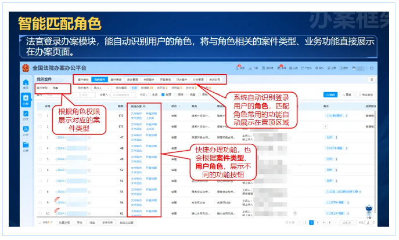Image resolution: width=399 pixels, height=240 pixels.
Task: Expand the 案件类型 dropdown showing 刑事
Action: 59,88
